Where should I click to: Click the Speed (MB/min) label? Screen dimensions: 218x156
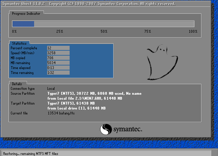coord(23,53)
